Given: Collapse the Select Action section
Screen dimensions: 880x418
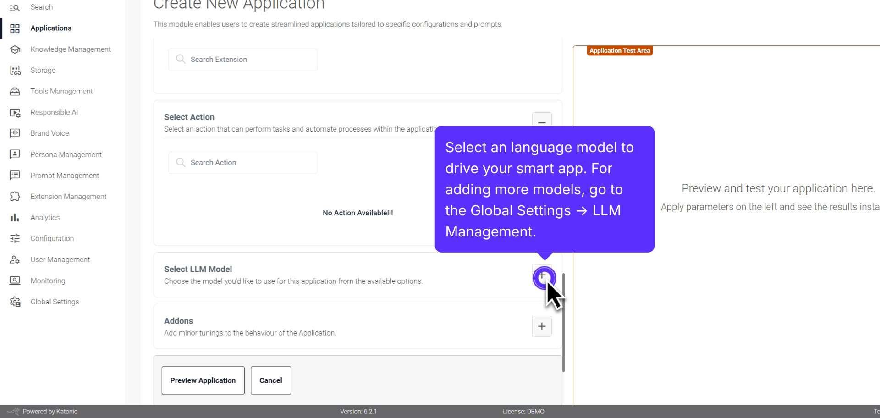Looking at the screenshot, I should click(542, 122).
